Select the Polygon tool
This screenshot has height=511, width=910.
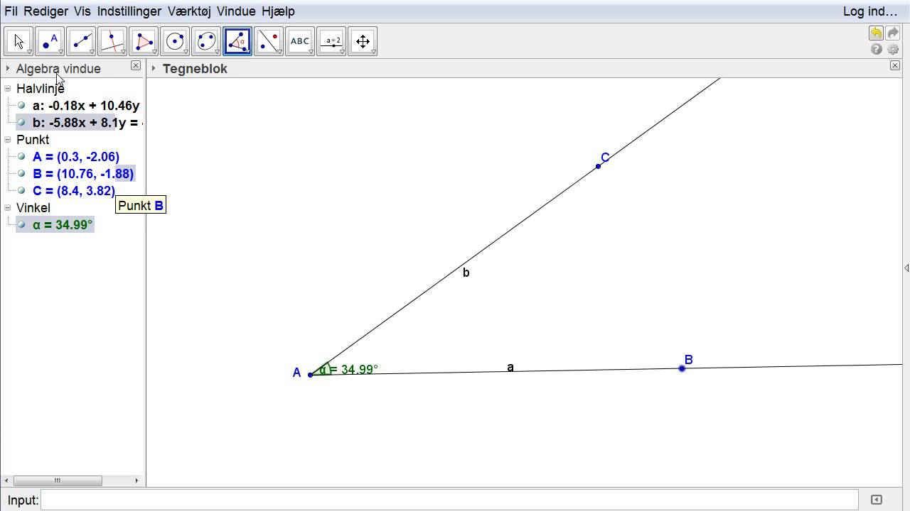click(x=144, y=41)
